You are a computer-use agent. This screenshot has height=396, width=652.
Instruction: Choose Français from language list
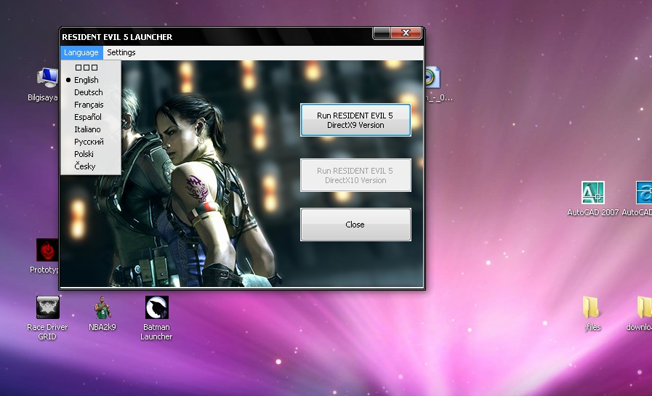pyautogui.click(x=91, y=105)
